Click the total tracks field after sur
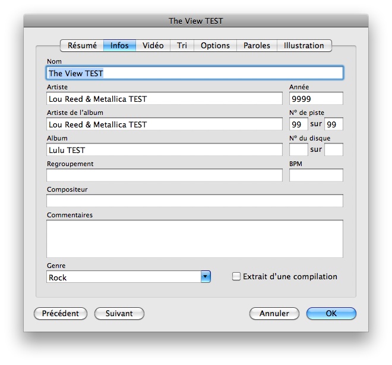Image resolution: width=392 pixels, height=365 pixels. pos(334,124)
